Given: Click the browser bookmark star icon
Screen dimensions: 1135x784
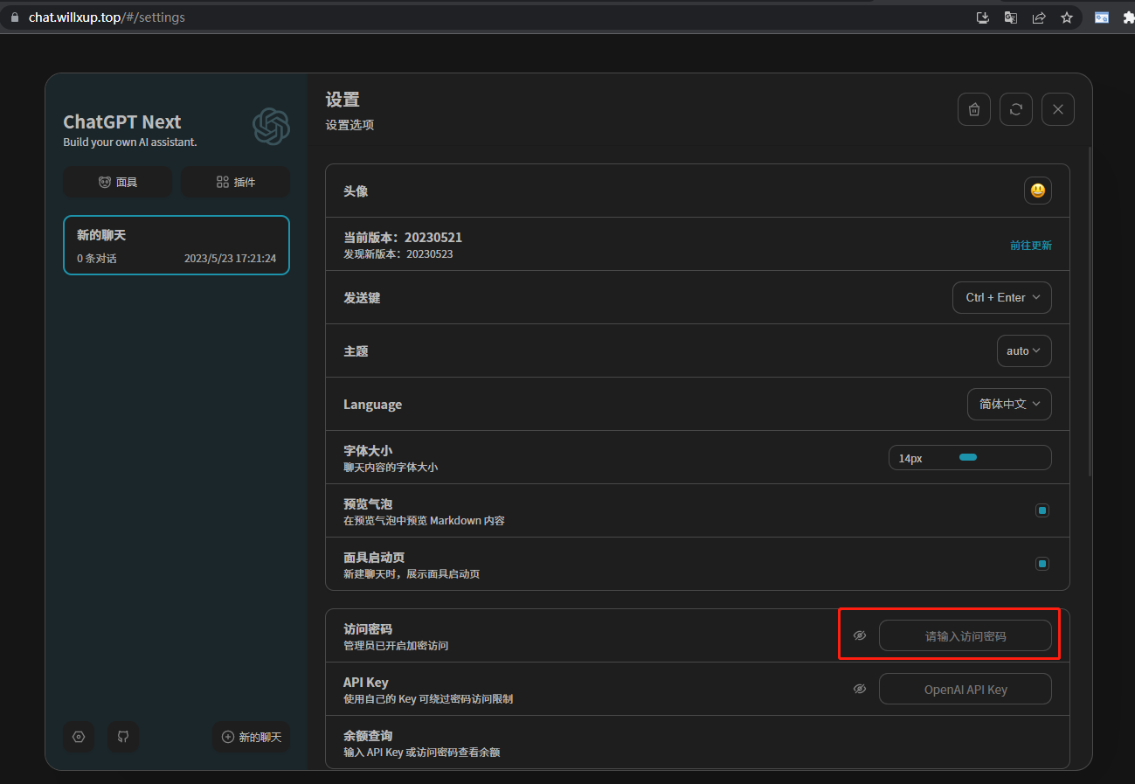Looking at the screenshot, I should click(x=1066, y=17).
